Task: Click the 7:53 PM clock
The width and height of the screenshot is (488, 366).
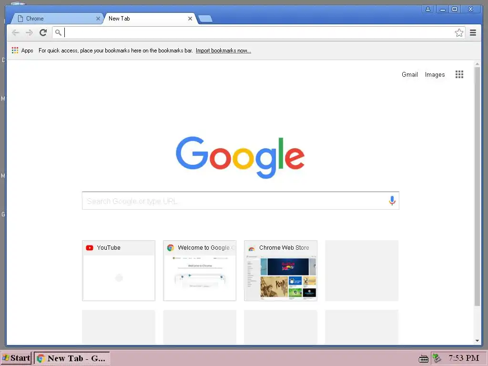Action: (464, 358)
